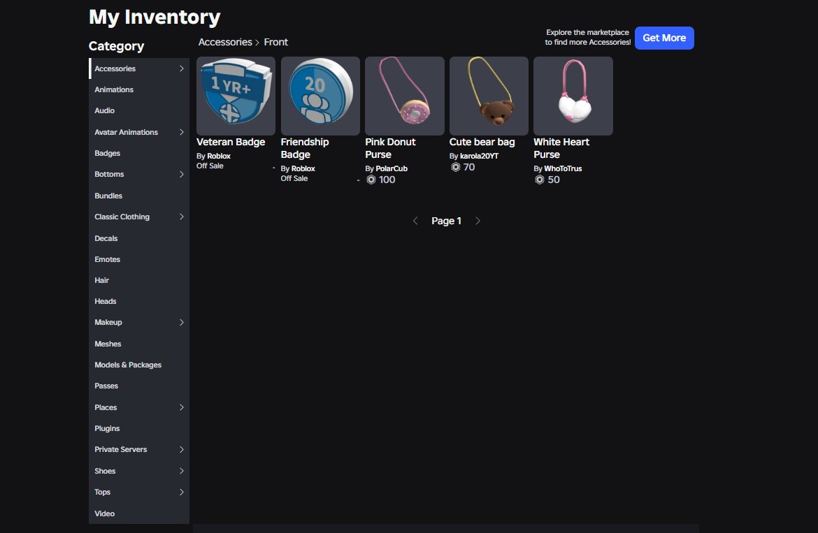Open the Veteran Badge thumbnail
The width and height of the screenshot is (818, 533).
coord(236,96)
